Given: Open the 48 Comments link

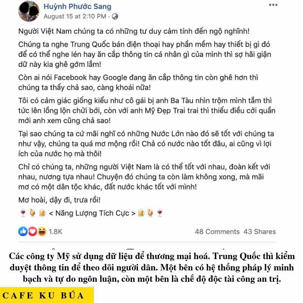Looking at the screenshot, I should coord(217,232).
